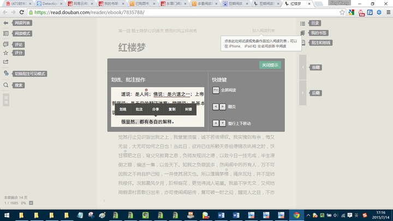Viewport: 393px width, 221px height.
Task: Expand the page progress arrow beside 0%
Action: (31, 203)
